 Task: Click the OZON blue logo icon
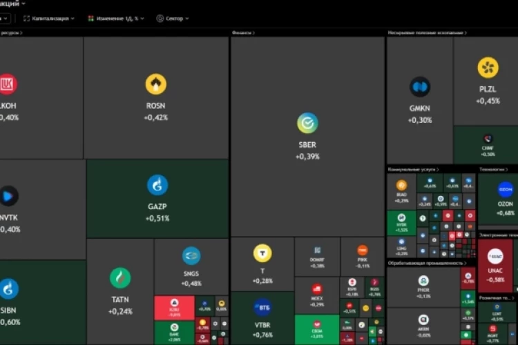tap(506, 190)
